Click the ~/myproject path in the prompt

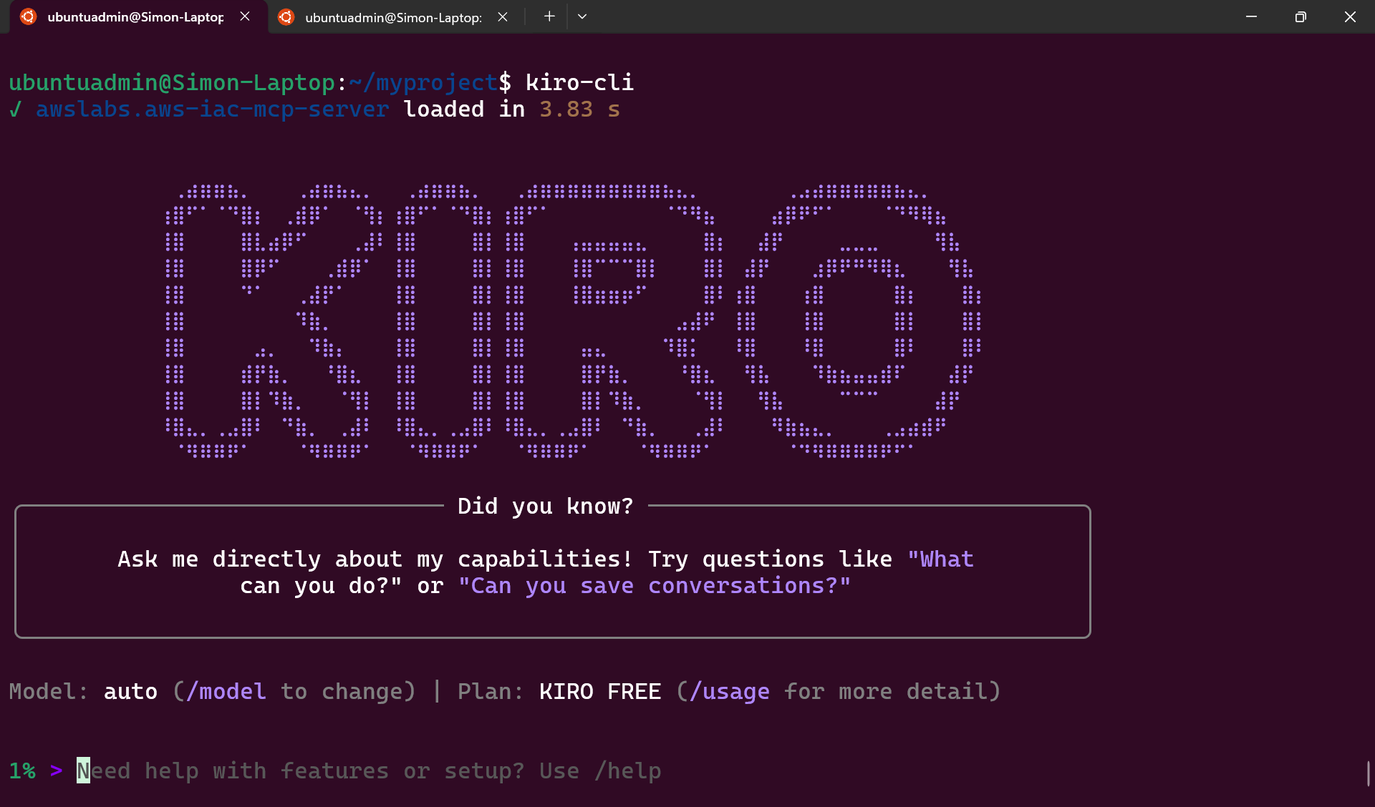pos(423,83)
